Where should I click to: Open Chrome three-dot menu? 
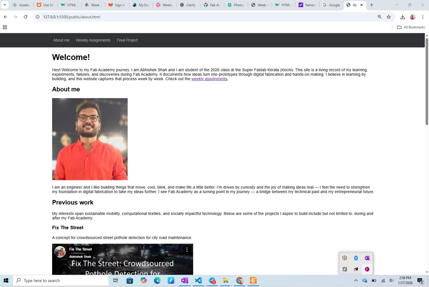[422, 17]
